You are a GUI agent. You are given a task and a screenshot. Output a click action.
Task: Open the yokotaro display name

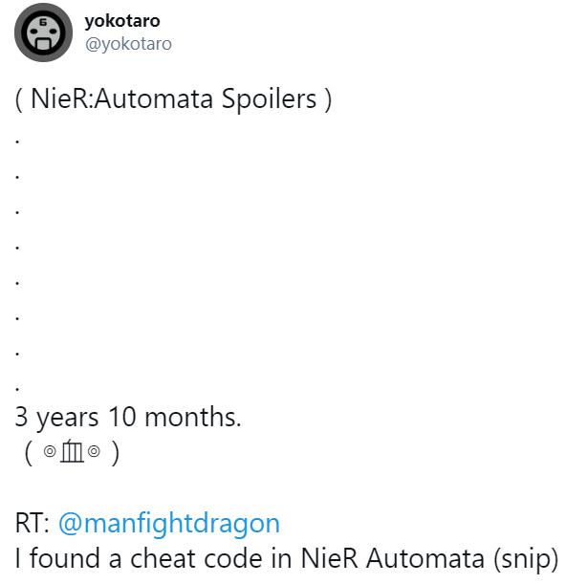[x=122, y=21]
